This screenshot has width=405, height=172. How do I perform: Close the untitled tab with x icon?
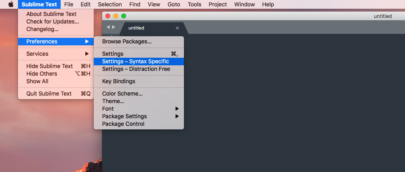177,28
